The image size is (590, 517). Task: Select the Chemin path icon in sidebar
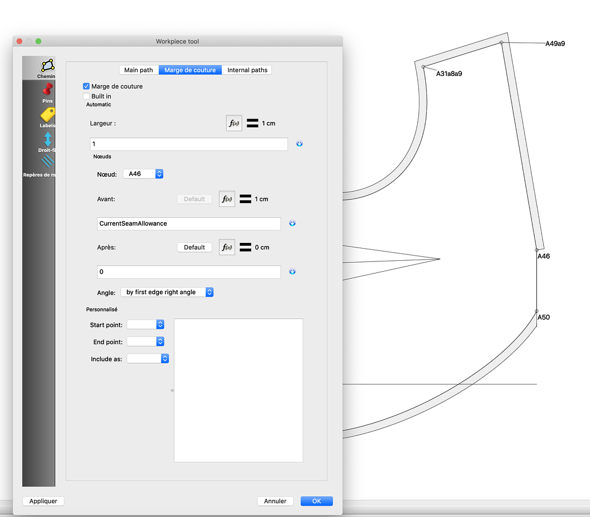point(47,66)
